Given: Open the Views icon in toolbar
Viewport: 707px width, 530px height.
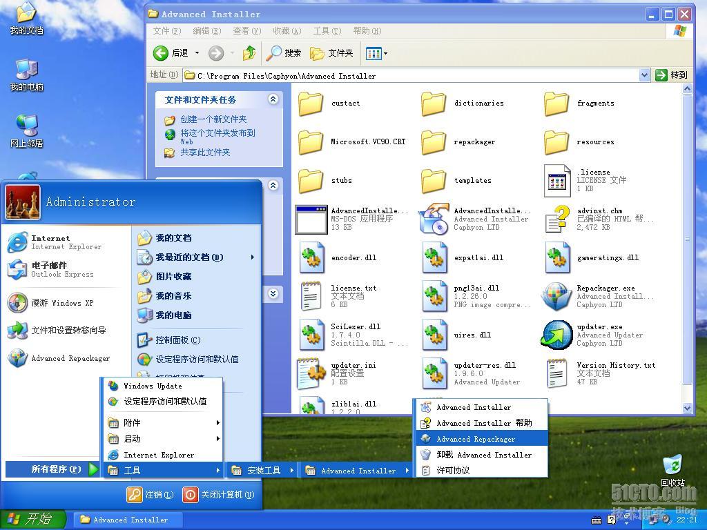Looking at the screenshot, I should point(374,53).
